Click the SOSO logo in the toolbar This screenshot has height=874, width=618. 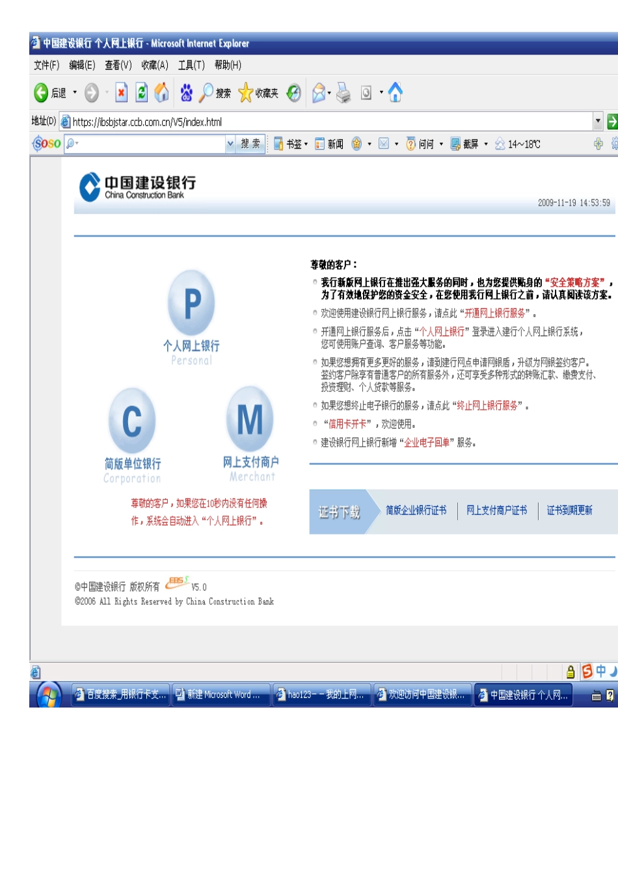(x=47, y=144)
